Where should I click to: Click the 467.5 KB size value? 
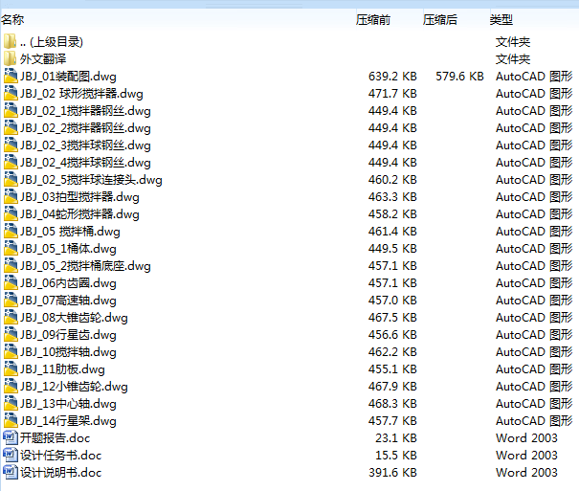[392, 318]
